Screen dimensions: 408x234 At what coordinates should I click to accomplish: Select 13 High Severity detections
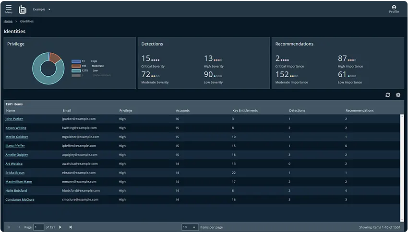coord(214,61)
